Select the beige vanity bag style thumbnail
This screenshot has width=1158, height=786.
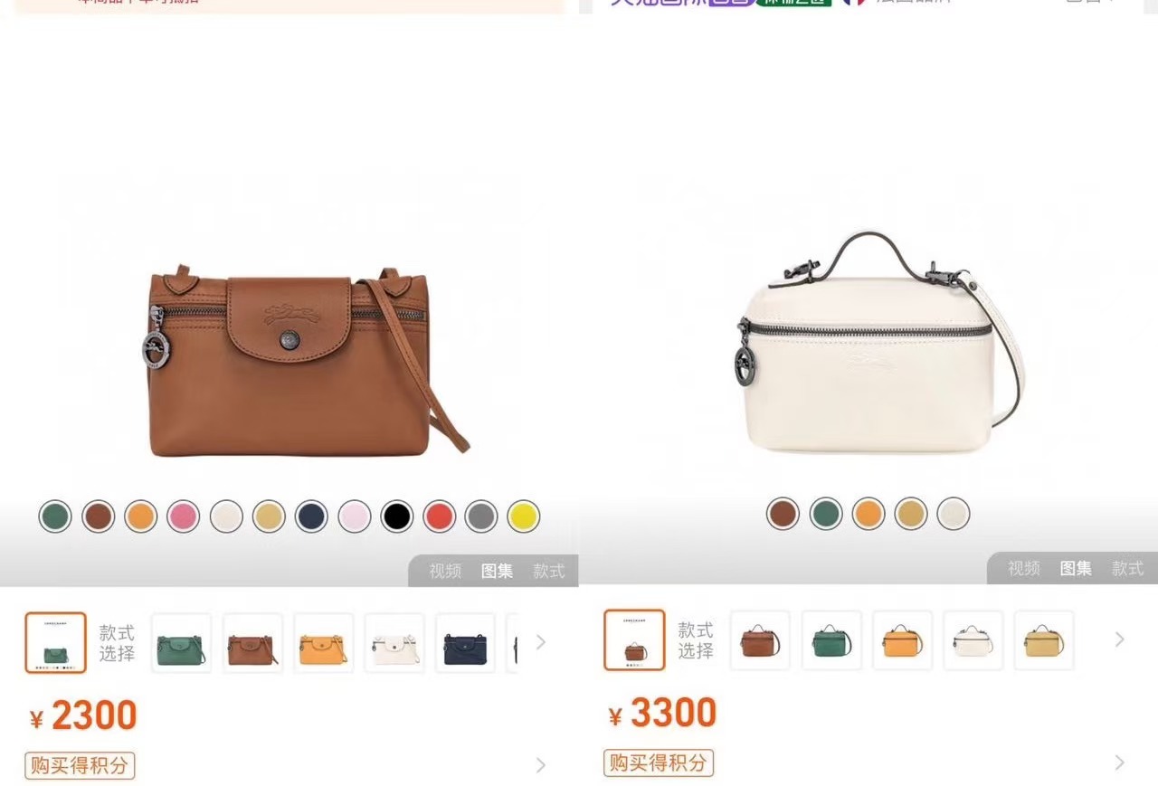1044,640
